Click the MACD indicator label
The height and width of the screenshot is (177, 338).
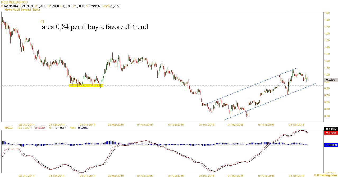coord(9,128)
